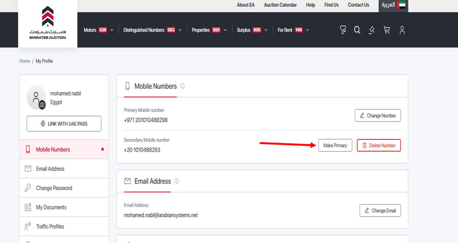Open My Documents in the sidebar
458x243 pixels.
51,207
